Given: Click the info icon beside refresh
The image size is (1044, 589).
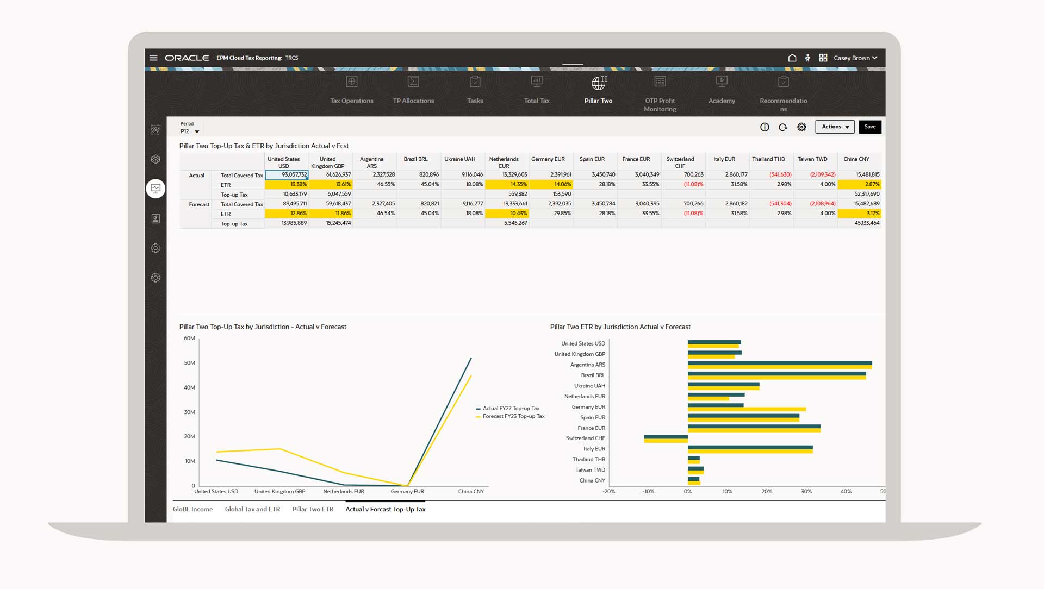Looking at the screenshot, I should pyautogui.click(x=765, y=127).
